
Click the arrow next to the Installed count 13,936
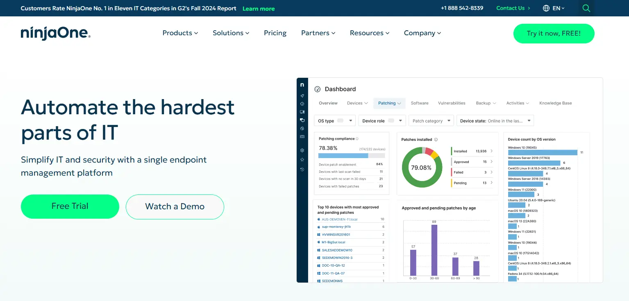click(491, 151)
